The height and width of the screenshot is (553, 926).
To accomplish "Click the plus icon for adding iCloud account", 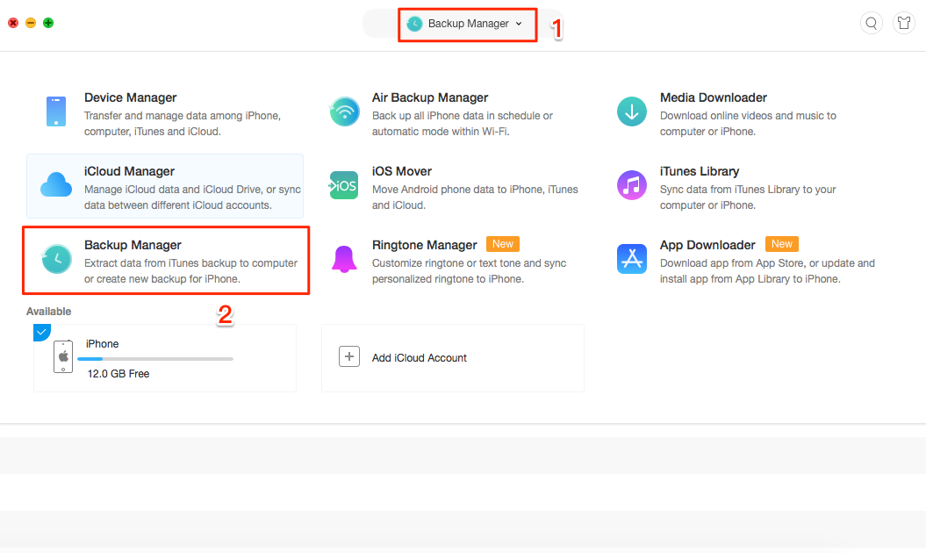I will pyautogui.click(x=349, y=356).
